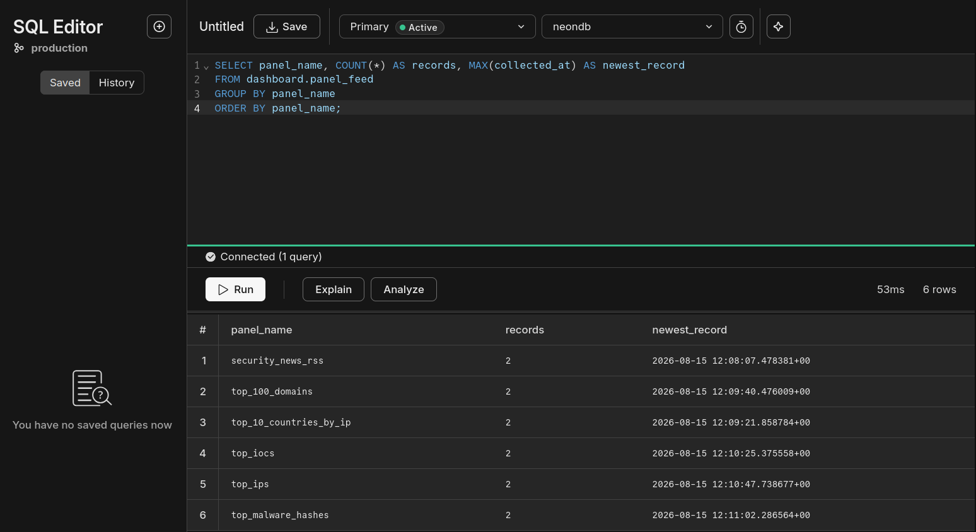Select the top_10_countries_by_ip cell
Screen dimensions: 976x532
point(291,422)
